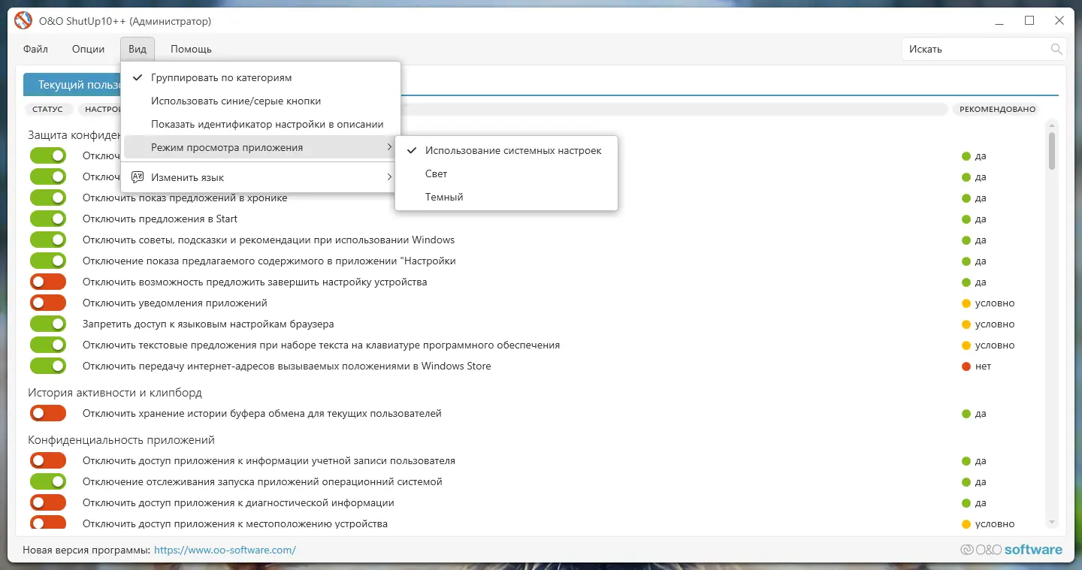Click условно in the текстовые предложения row
This screenshot has height=570, width=1082.
[x=995, y=345]
